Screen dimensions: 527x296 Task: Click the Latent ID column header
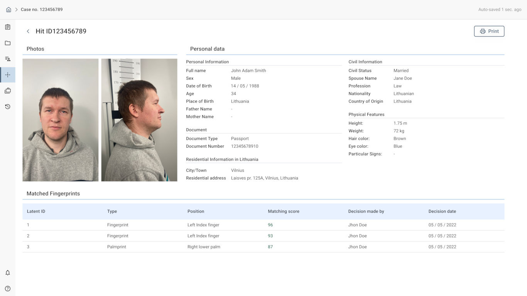coord(36,212)
